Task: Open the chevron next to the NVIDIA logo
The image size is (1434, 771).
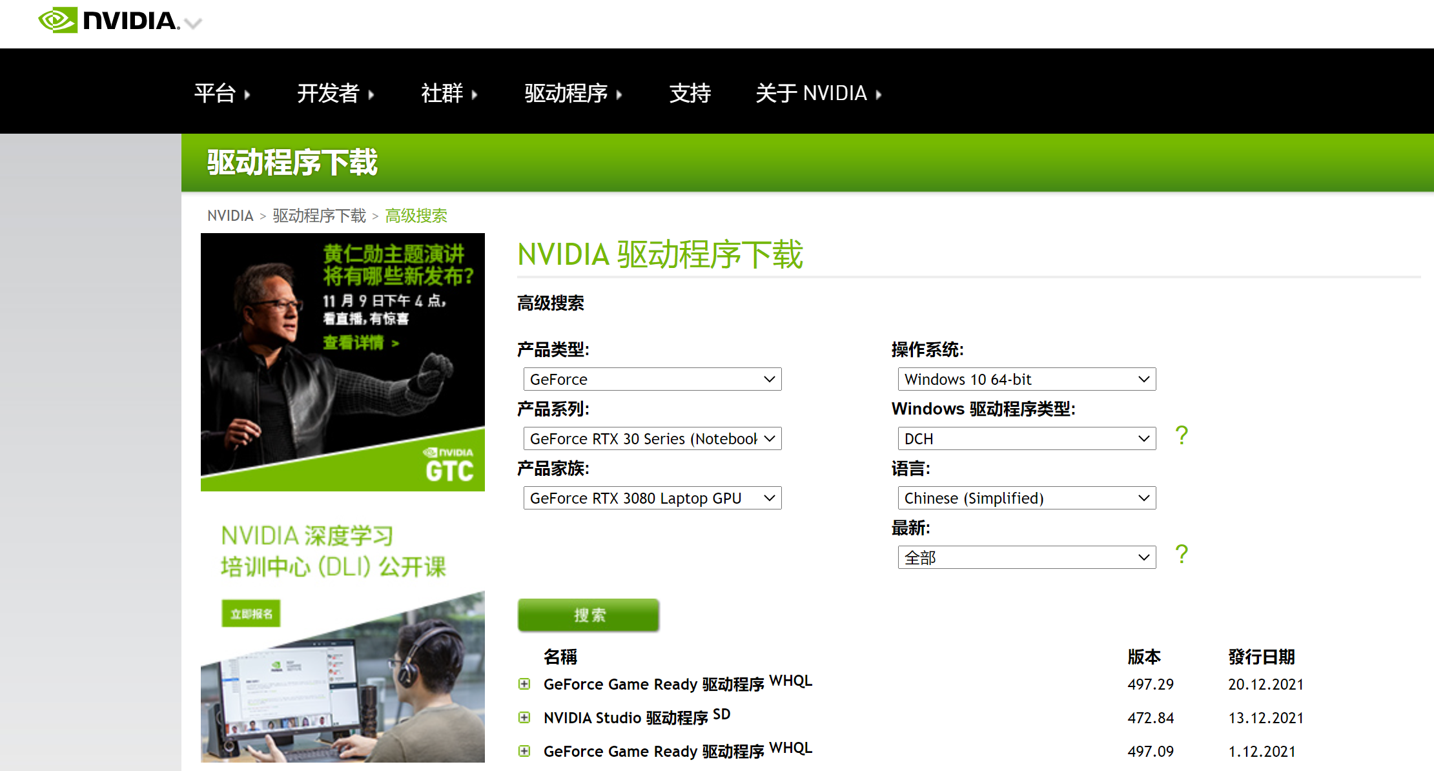Action: pos(193,24)
